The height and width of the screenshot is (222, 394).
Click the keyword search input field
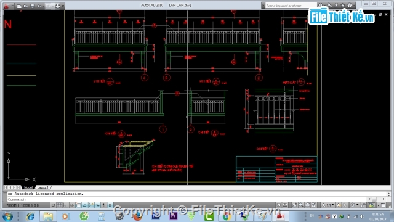[x=291, y=6]
